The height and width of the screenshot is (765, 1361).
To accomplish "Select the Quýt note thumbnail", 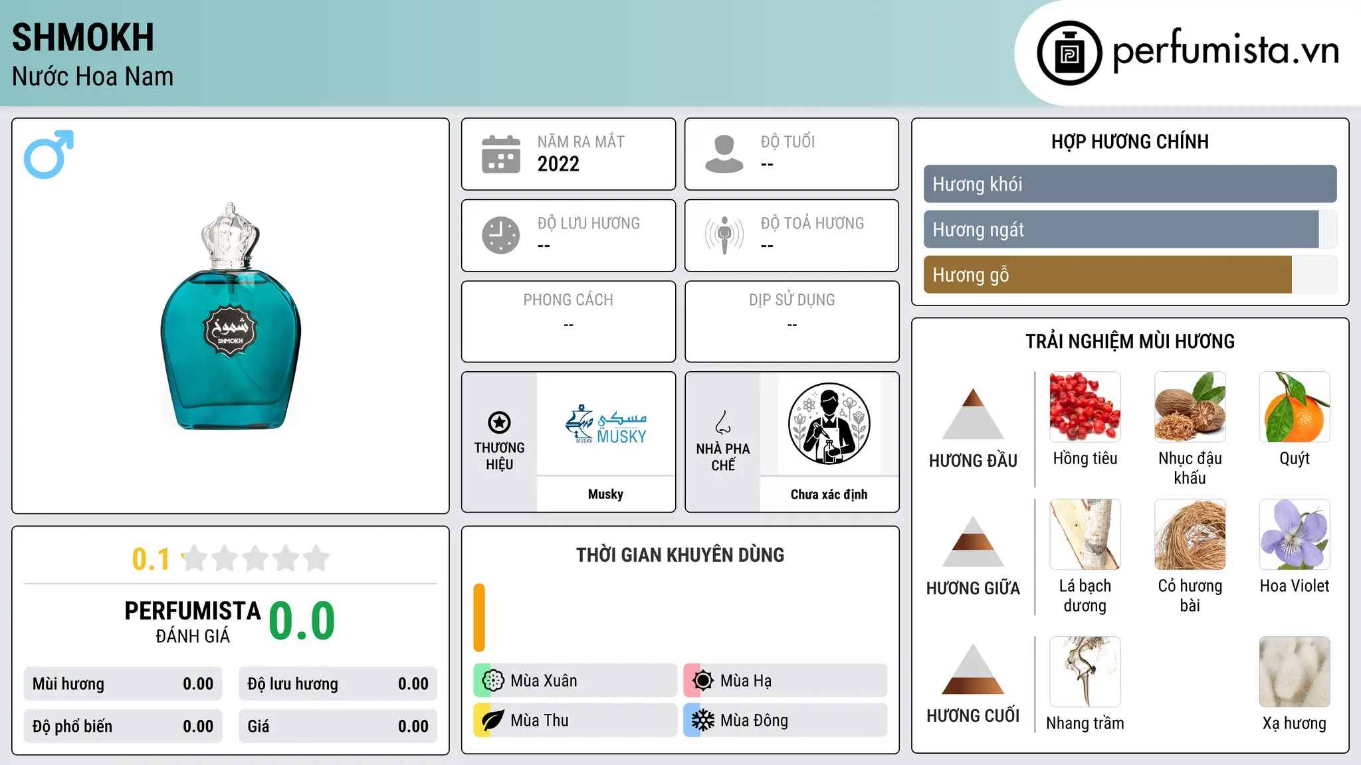I will pyautogui.click(x=1295, y=407).
